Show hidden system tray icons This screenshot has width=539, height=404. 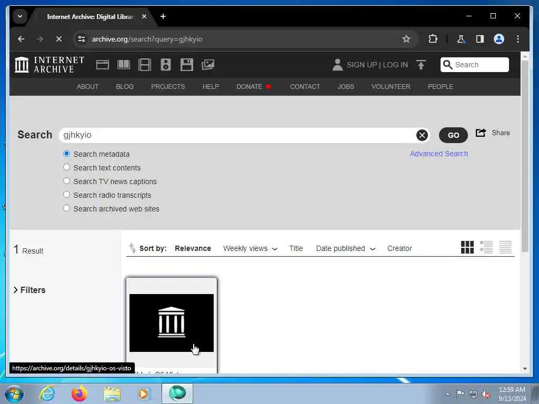coord(447,394)
